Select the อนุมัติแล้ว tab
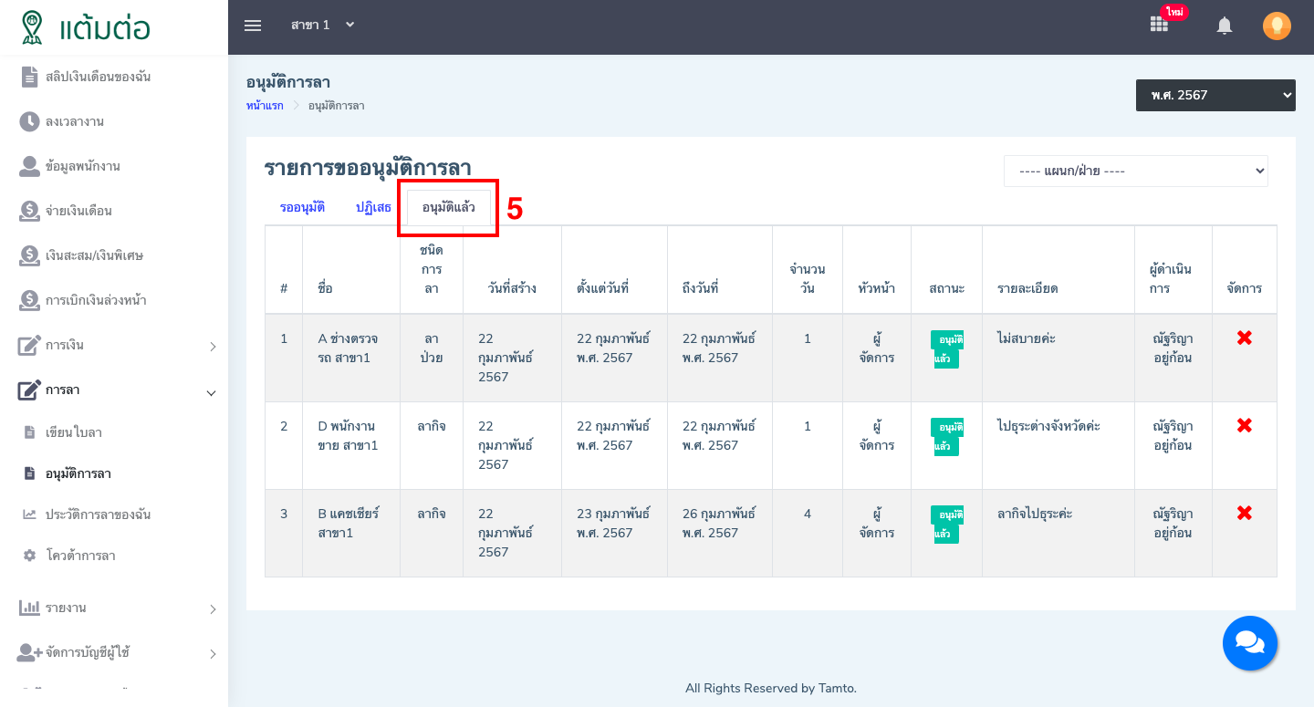This screenshot has width=1314, height=707. click(x=448, y=207)
